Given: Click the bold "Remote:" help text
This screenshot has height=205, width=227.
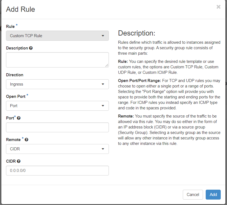Looking at the screenshot, I should [x=126, y=116].
